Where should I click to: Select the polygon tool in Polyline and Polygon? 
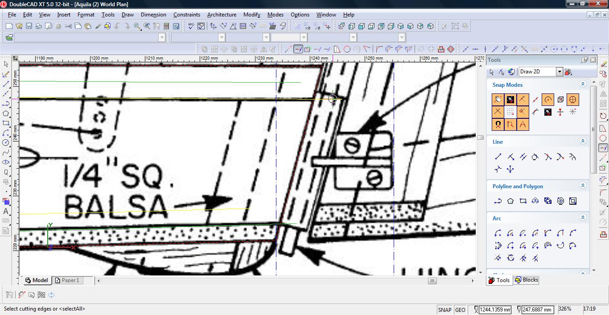coord(510,201)
